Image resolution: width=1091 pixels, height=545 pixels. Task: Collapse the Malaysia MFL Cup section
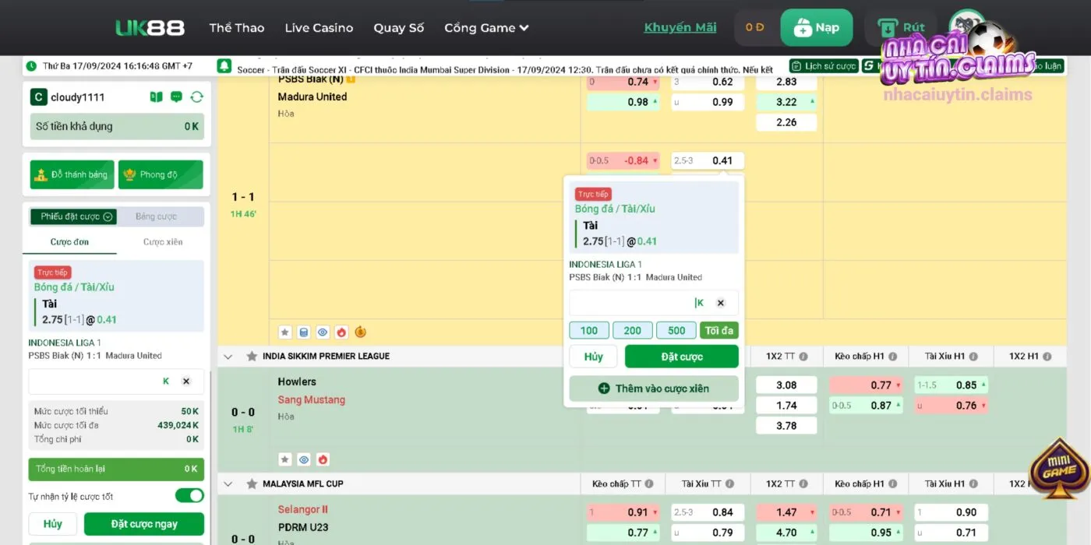click(228, 484)
